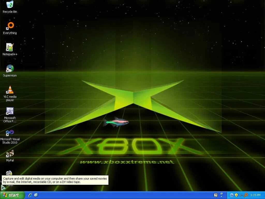This screenshot has height=199, width=265.
Task: Launch Internet Explorer from Quick Launch
Action: [30, 195]
